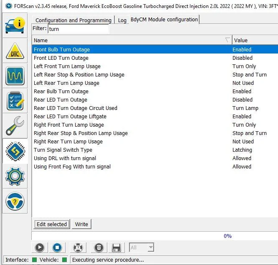This screenshot has width=278, height=265.
Task: Click the floppy disk save button
Action: tap(116, 247)
